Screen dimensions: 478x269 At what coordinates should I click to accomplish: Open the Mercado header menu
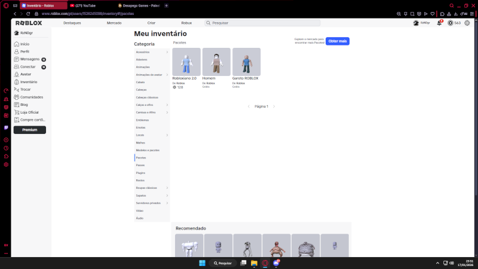point(114,23)
